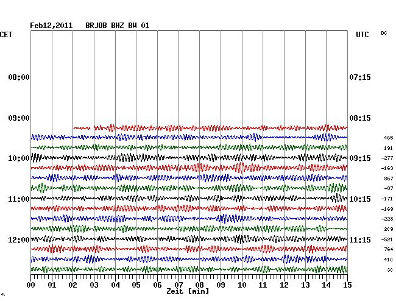This screenshot has height=301, width=396.
Task: Click the topmost partial red seismic trace
Action: [210, 128]
